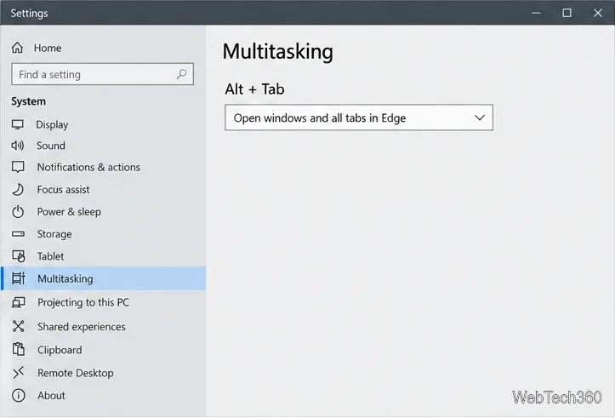The height and width of the screenshot is (418, 615).
Task: Click the Clipboard icon
Action: (x=19, y=349)
